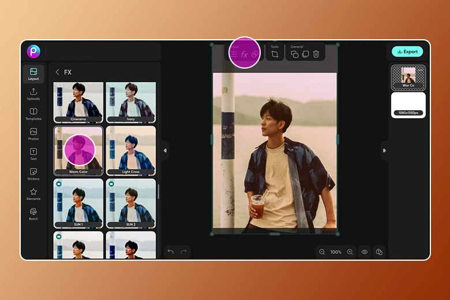Open the Elements sidebar panel

pos(33,194)
